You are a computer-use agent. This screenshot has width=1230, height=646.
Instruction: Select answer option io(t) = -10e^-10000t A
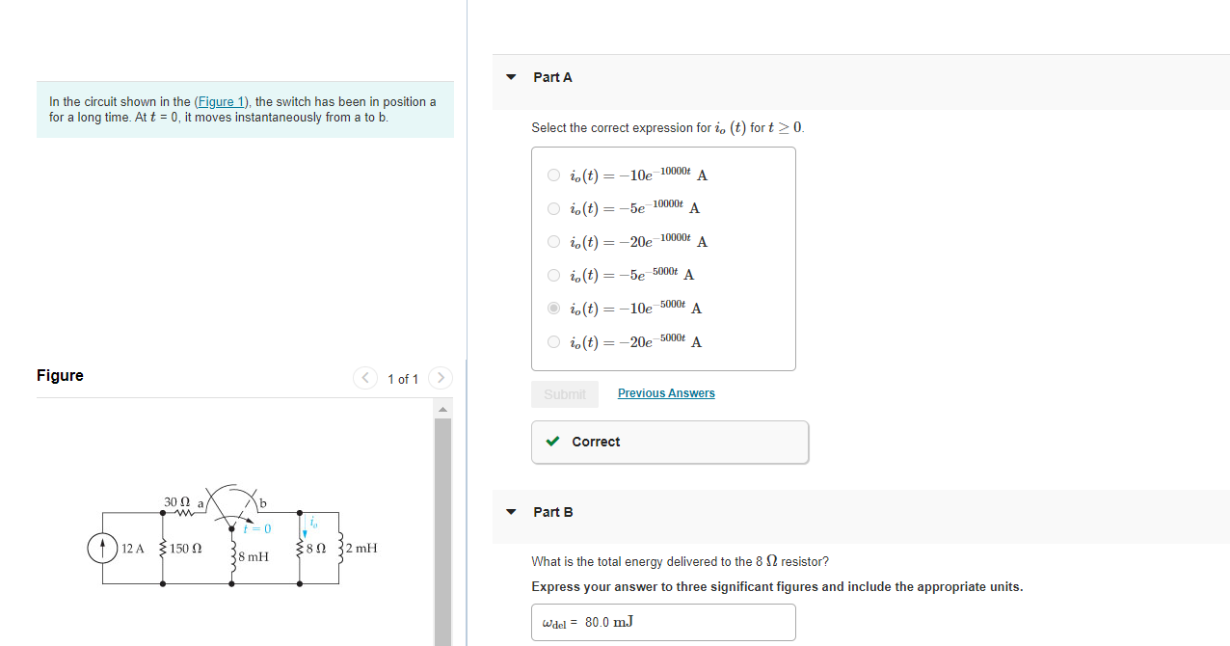pos(554,175)
